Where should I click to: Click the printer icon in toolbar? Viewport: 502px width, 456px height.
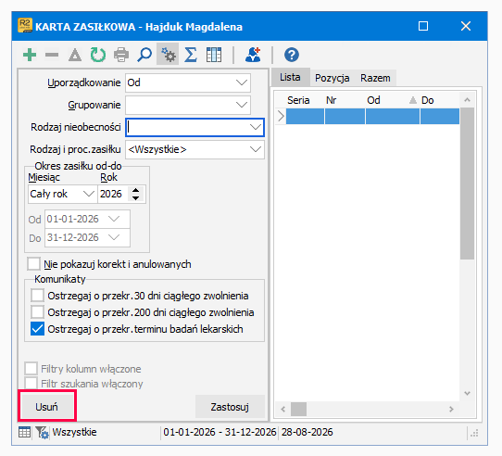tap(121, 55)
